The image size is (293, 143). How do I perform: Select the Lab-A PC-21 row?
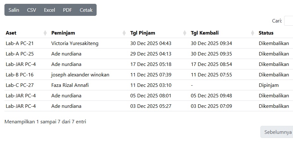20,43
